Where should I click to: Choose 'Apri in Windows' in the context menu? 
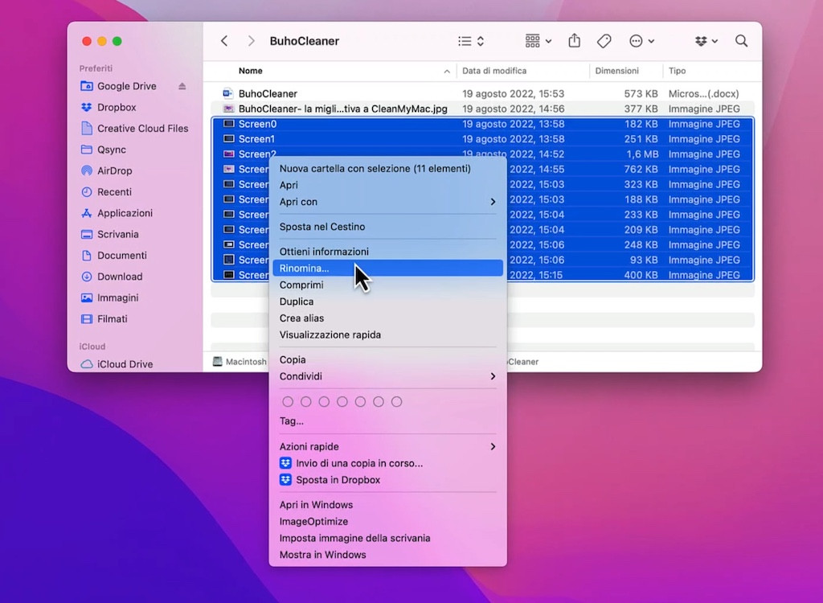(387, 505)
